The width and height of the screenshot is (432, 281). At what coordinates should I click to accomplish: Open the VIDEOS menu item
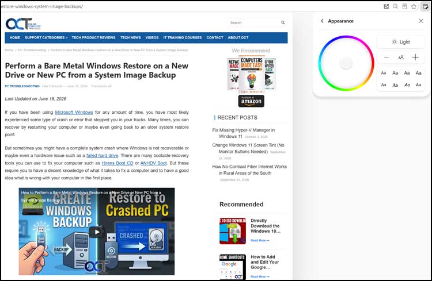click(x=152, y=37)
